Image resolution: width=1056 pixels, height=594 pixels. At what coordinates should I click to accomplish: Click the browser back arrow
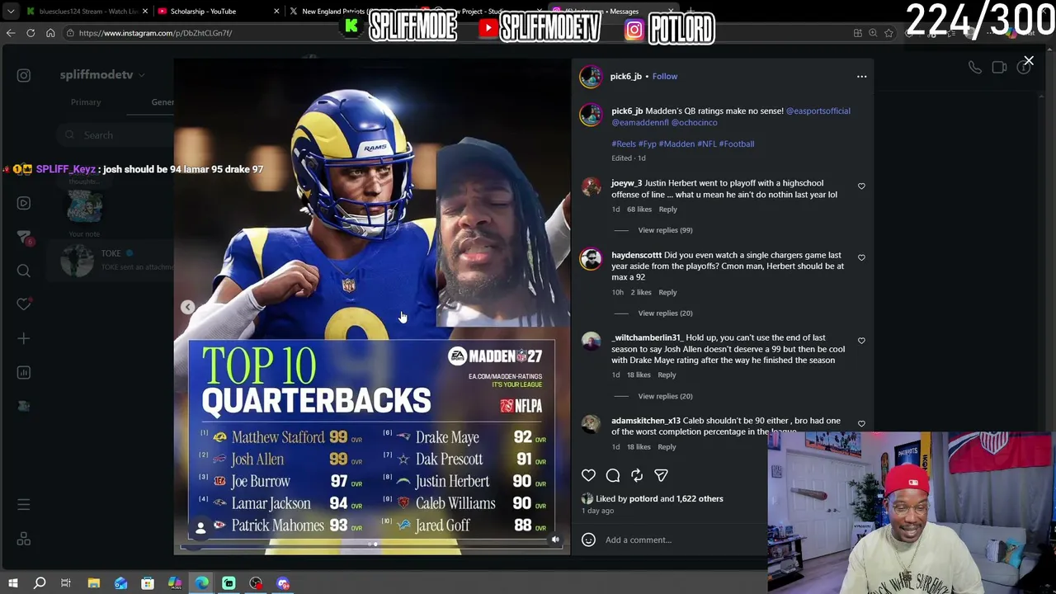point(11,33)
